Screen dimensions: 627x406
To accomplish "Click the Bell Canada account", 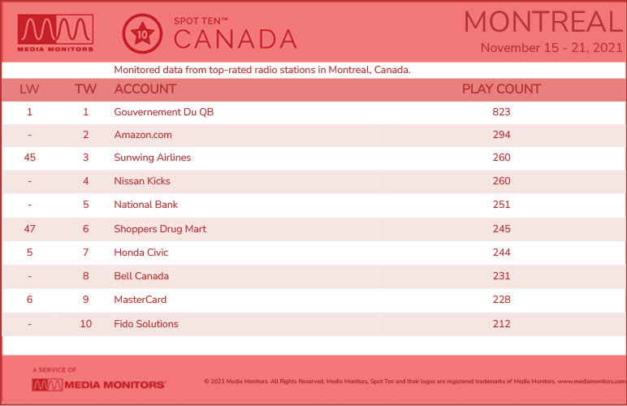I will [141, 276].
